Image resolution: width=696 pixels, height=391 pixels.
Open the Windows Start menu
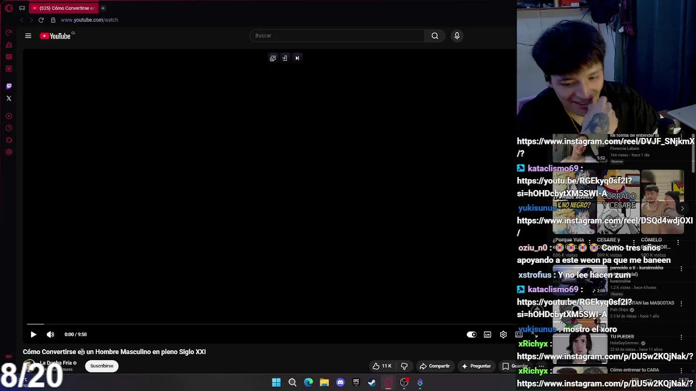(276, 383)
